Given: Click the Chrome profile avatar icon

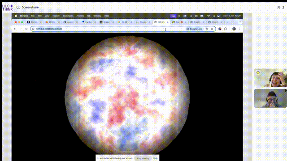Looking at the screenshot, I should pyautogui.click(x=234, y=29).
